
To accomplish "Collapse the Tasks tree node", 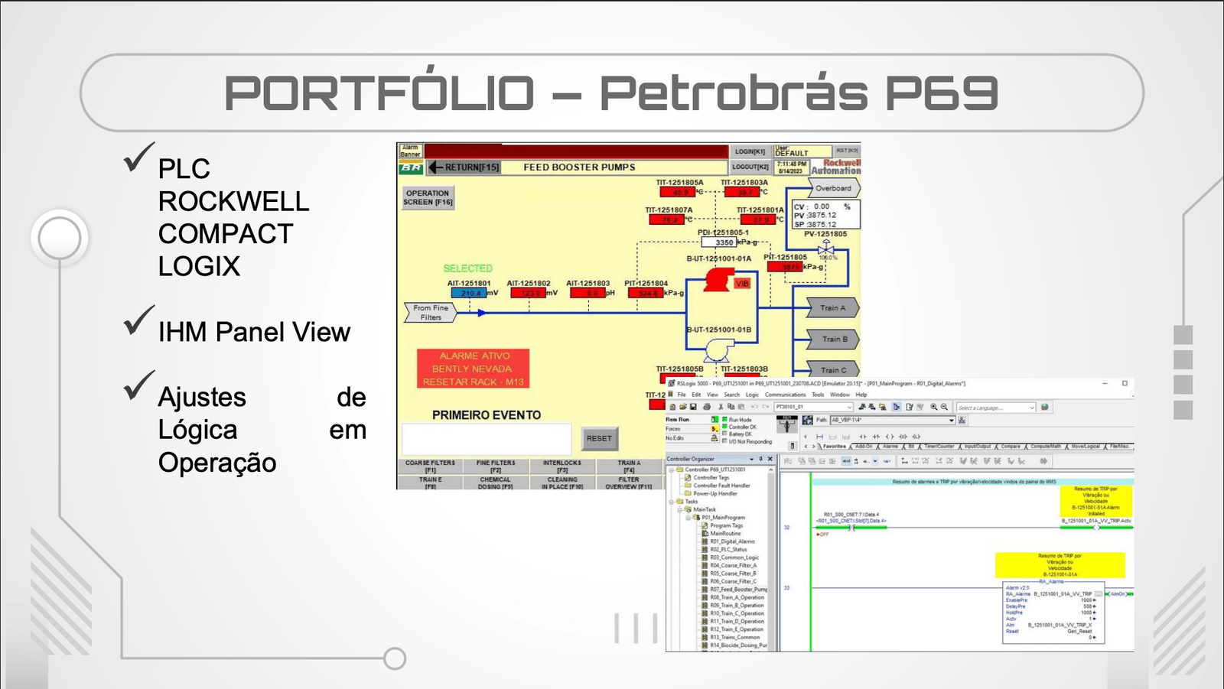I will tap(671, 502).
